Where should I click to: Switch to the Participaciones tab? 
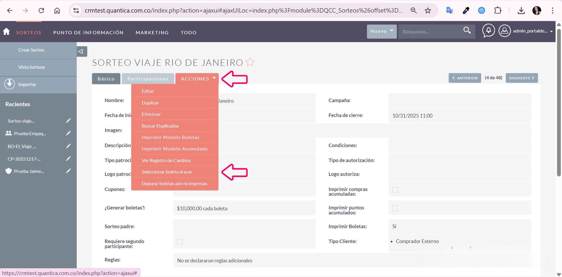coord(148,79)
